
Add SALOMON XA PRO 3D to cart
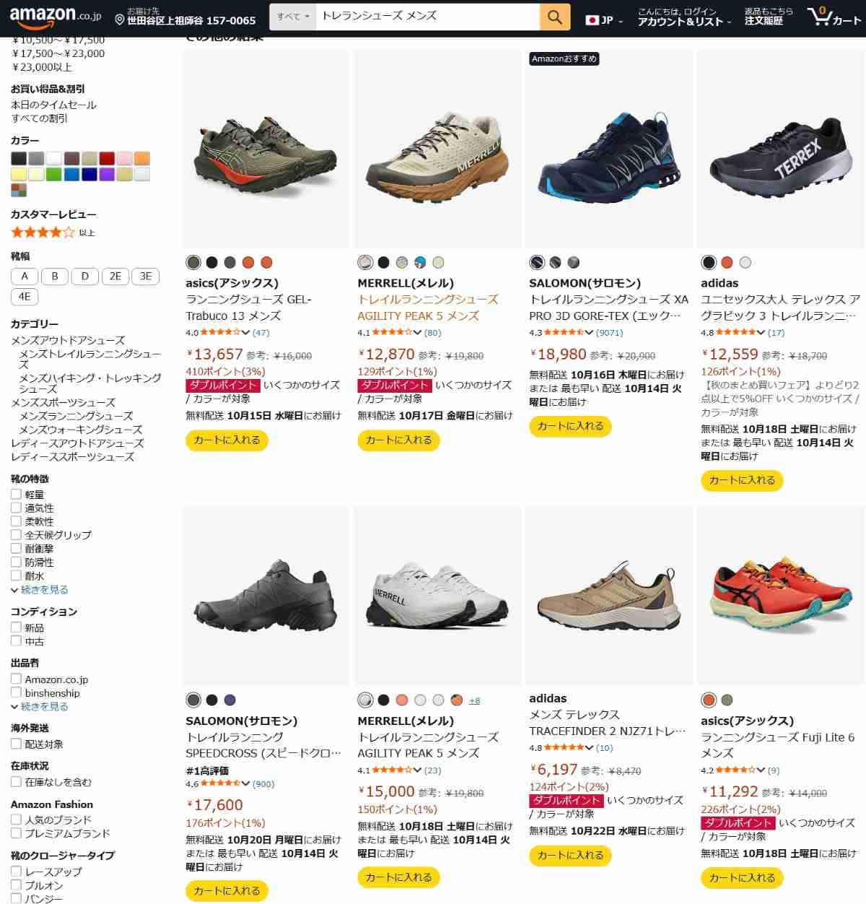pyautogui.click(x=570, y=426)
